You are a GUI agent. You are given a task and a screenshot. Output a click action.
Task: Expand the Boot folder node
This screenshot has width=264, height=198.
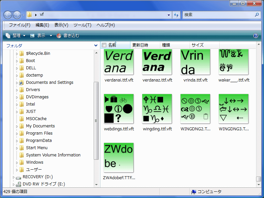click(x=17, y=61)
